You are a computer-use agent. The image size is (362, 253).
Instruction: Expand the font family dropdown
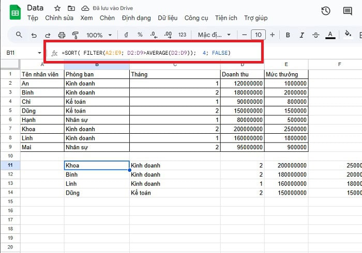coord(217,35)
